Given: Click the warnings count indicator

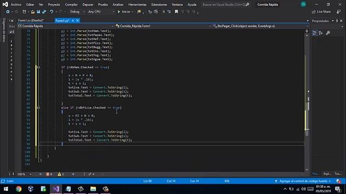Looking at the screenshot, I should (61, 174).
